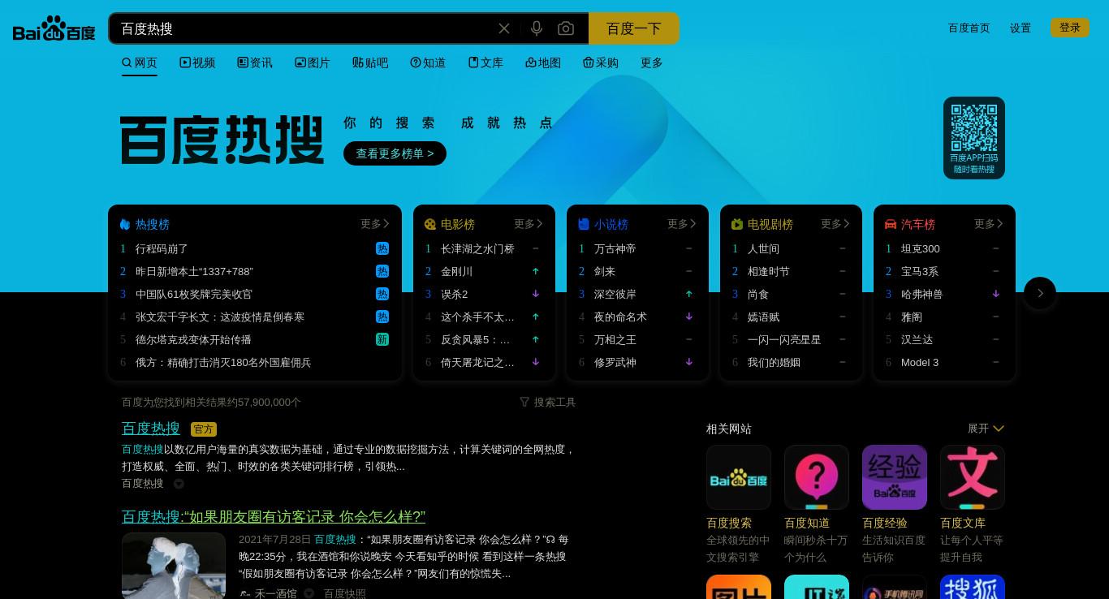Click the 电视剧榜 TV icon
Image resolution: width=1109 pixels, height=599 pixels.
click(x=737, y=224)
